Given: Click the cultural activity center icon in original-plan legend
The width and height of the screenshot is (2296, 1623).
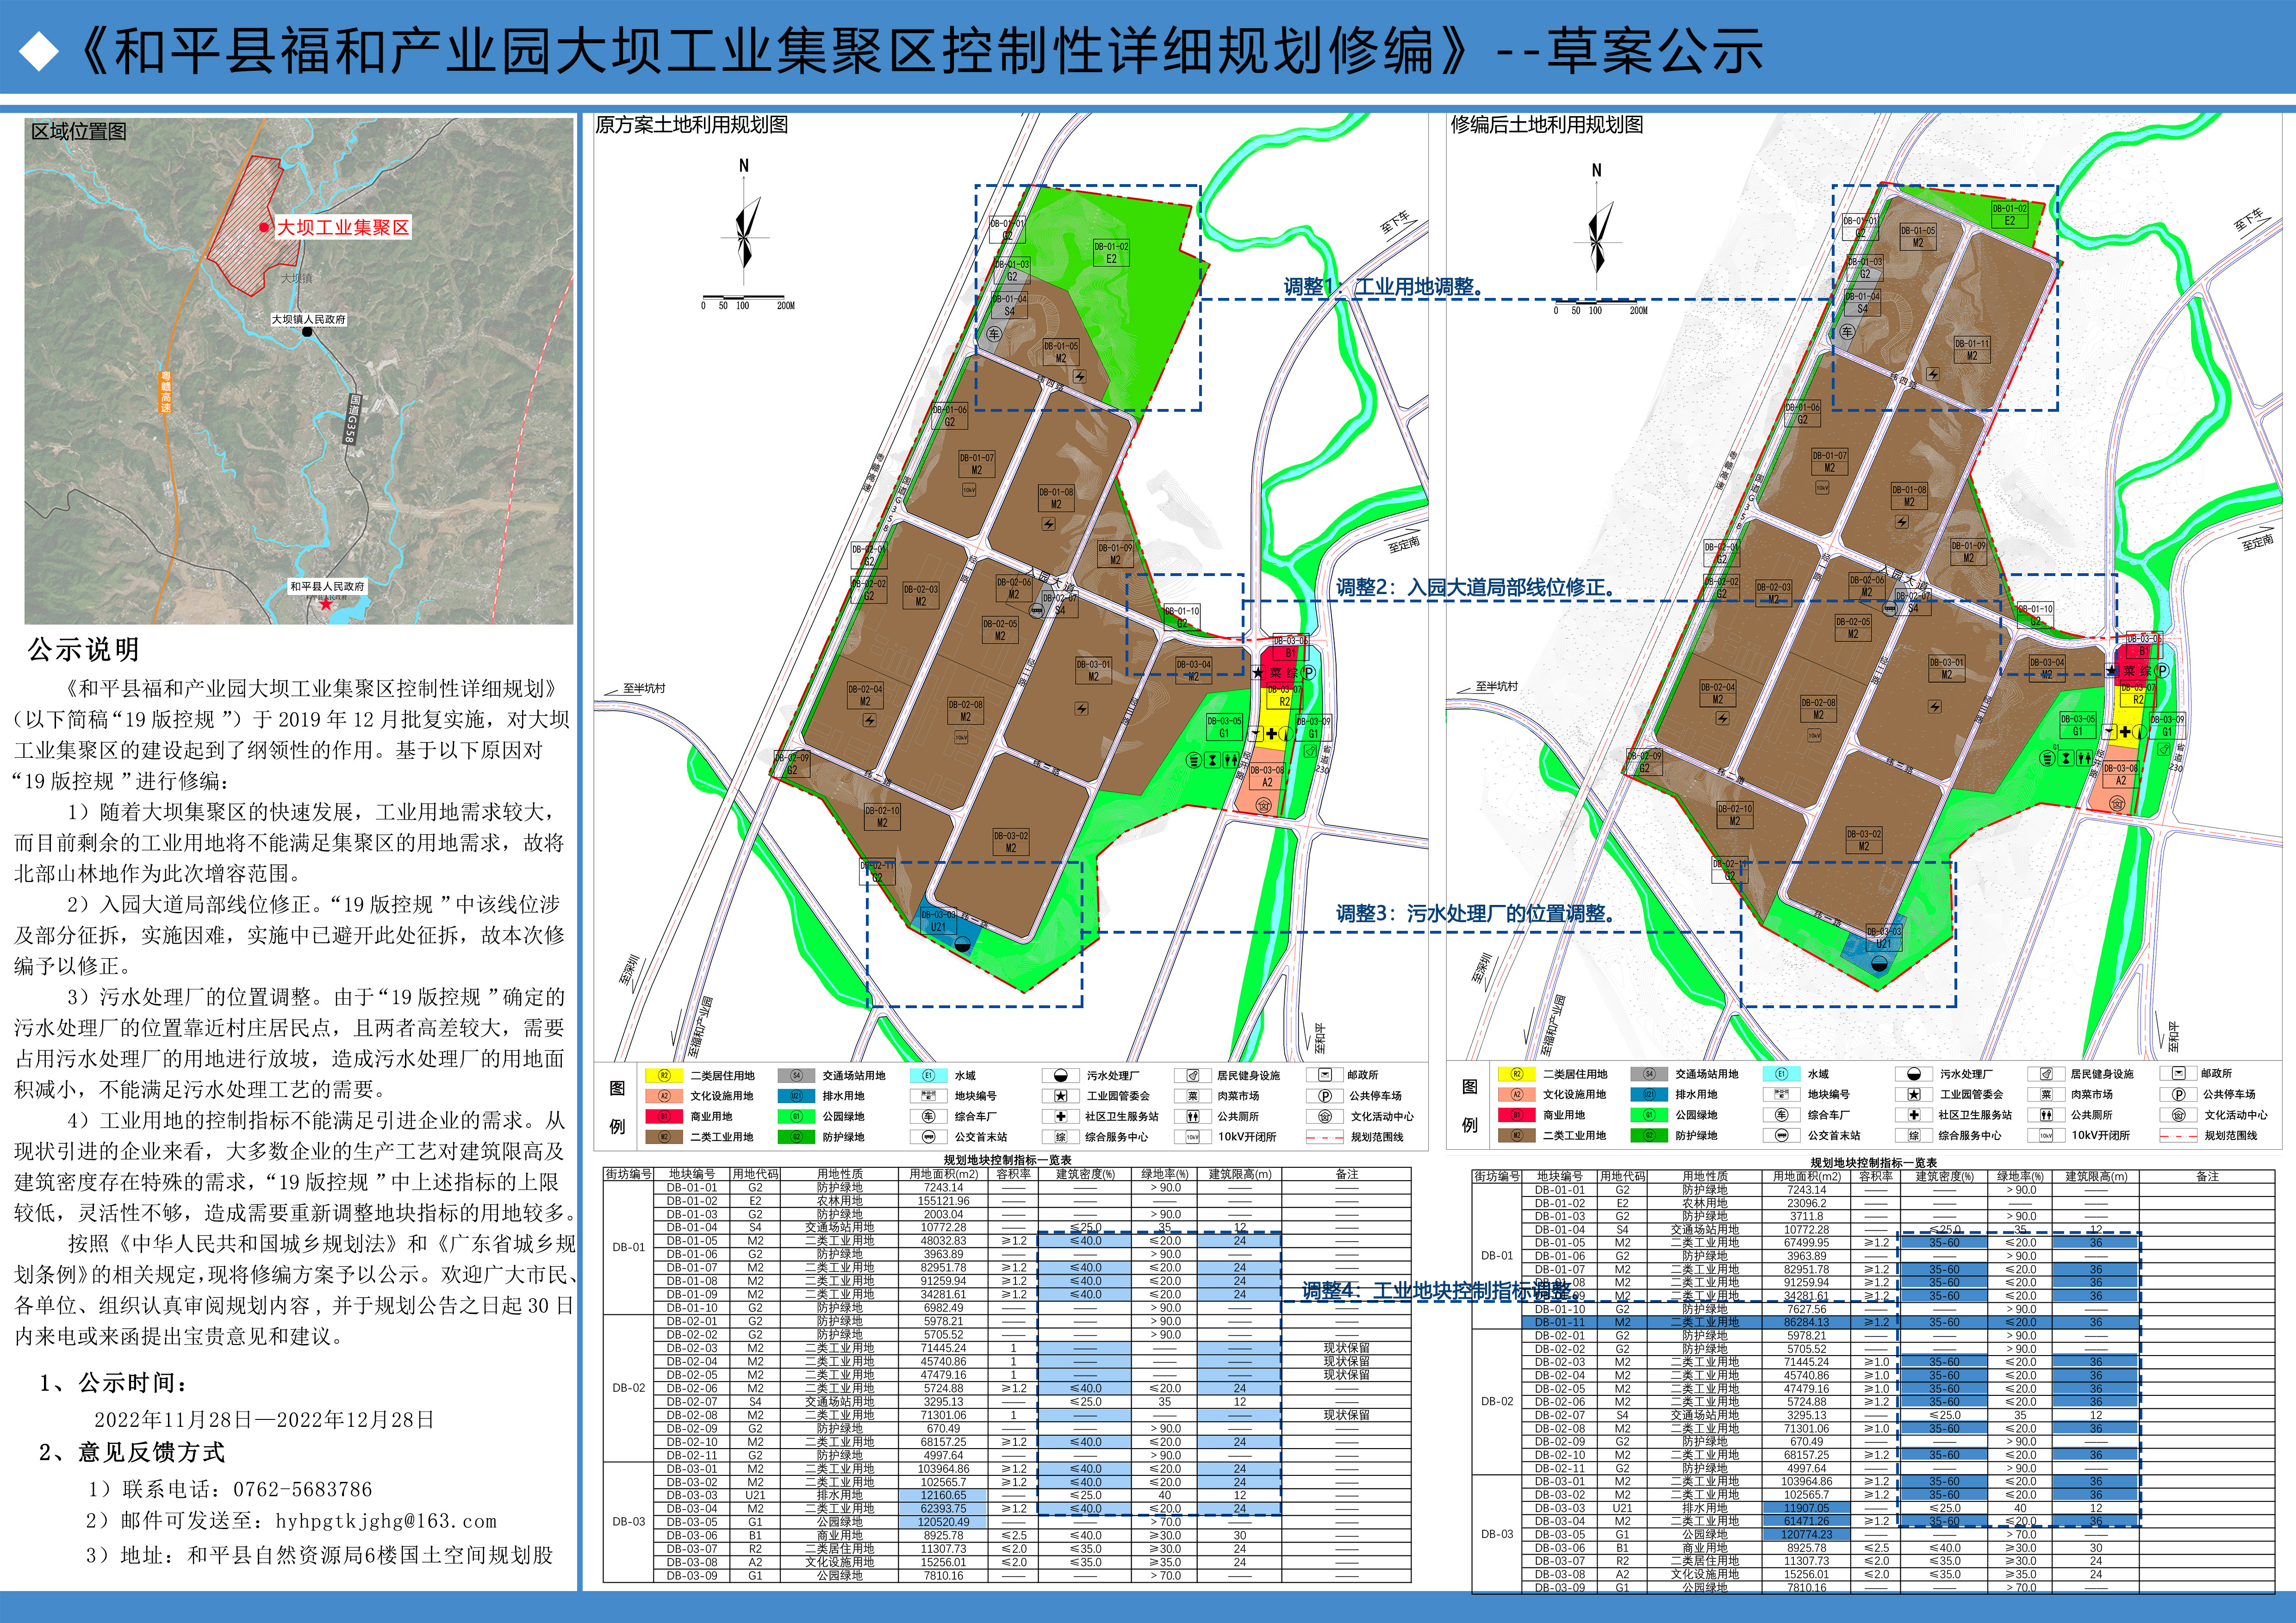Looking at the screenshot, I should point(1324,1116).
